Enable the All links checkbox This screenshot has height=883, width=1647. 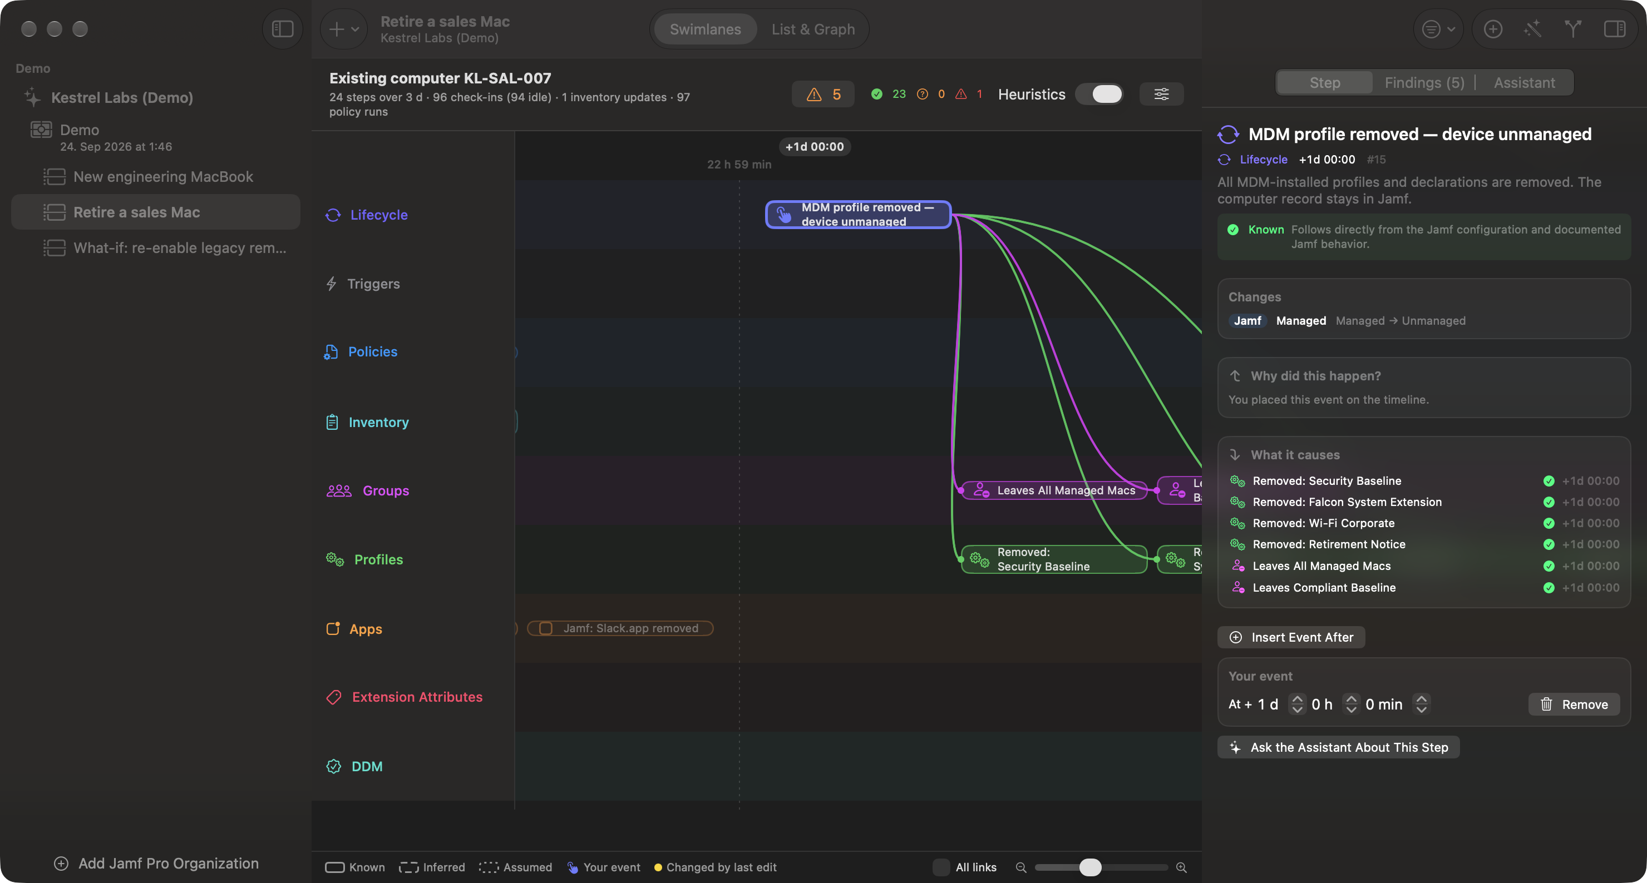pyautogui.click(x=940, y=867)
